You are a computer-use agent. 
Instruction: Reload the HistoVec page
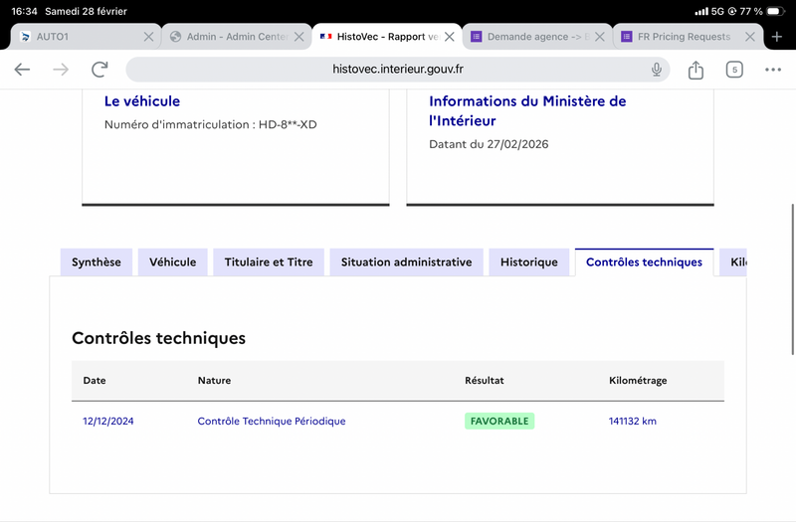(x=99, y=70)
